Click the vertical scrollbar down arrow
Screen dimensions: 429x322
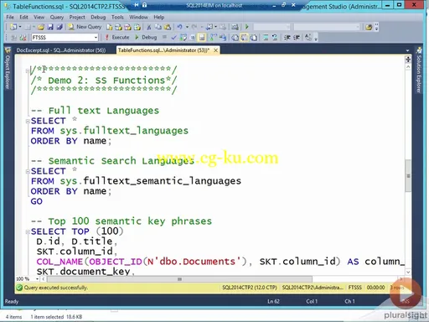[408, 272]
